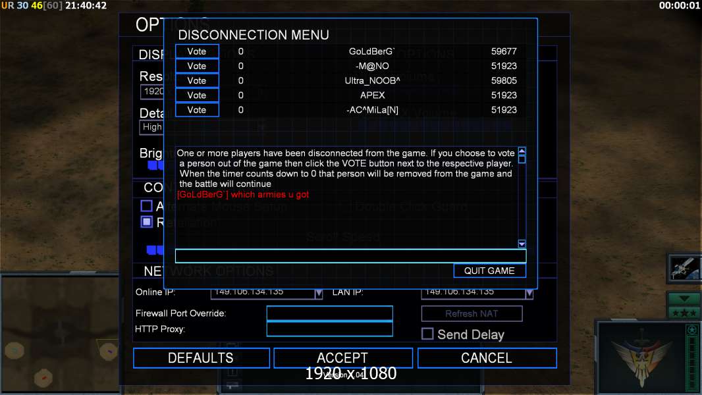The image size is (702, 395).
Task: Click the chat log's scroll up arrow
Action: 522,151
